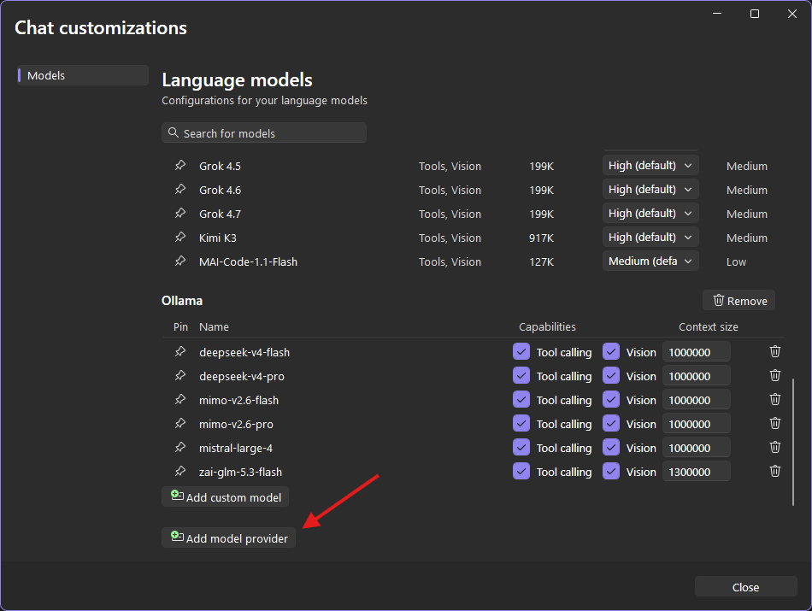The width and height of the screenshot is (812, 611).
Task: Click Add custom model button
Action: pos(226,496)
